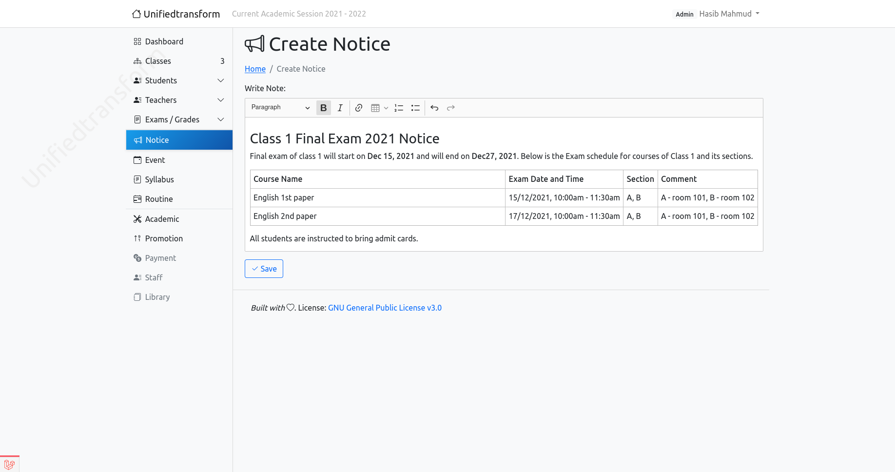Click the Library journals icon
This screenshot has width=895, height=472.
137,297
